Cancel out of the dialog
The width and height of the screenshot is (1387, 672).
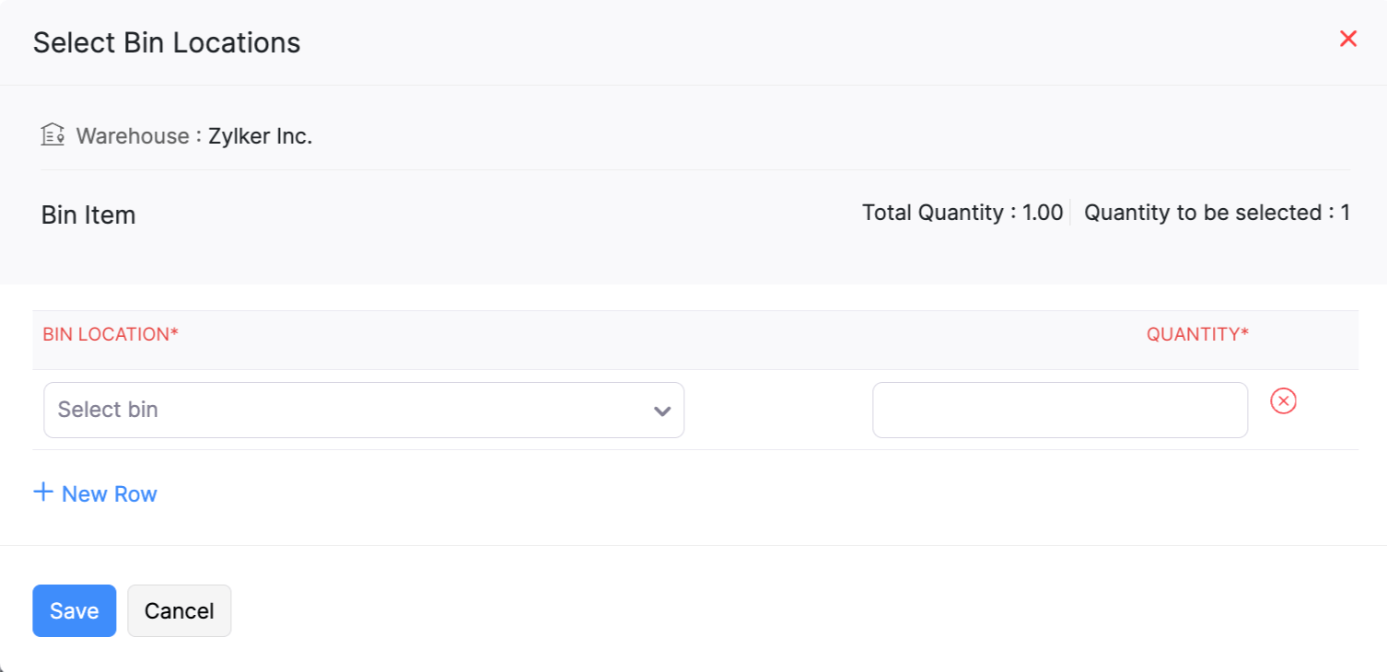(x=179, y=610)
